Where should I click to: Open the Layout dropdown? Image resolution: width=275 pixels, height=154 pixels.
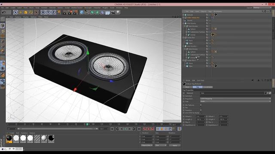point(262,8)
